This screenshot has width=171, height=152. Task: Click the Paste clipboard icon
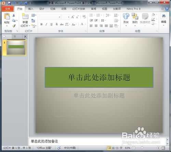click(7, 16)
